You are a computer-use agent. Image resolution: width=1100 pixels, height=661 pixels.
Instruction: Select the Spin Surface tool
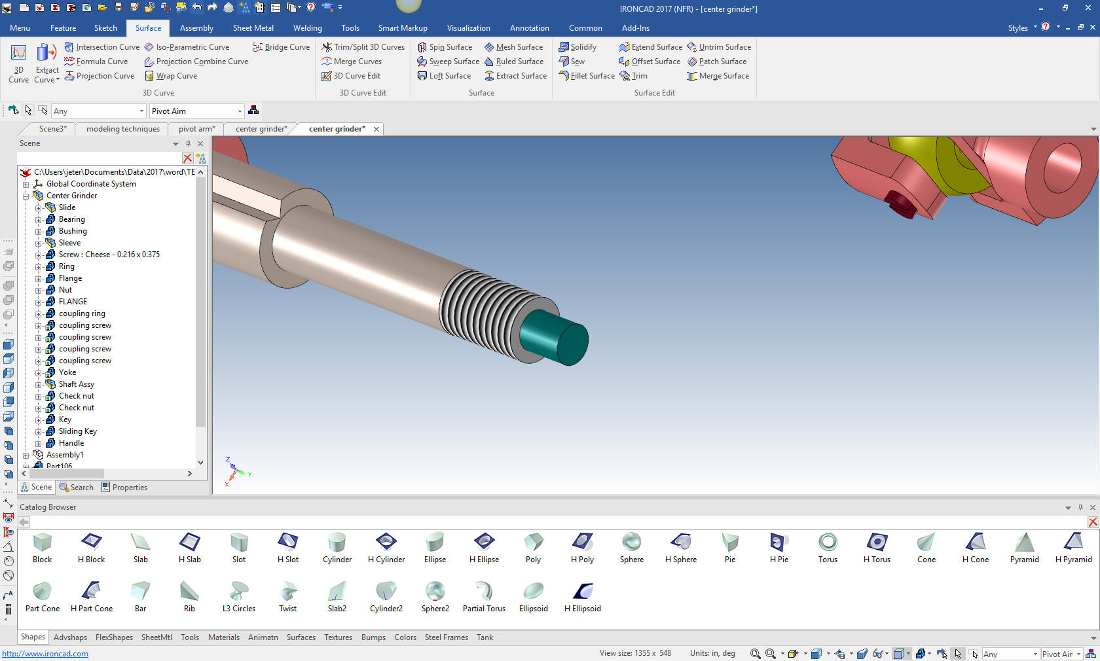(445, 47)
